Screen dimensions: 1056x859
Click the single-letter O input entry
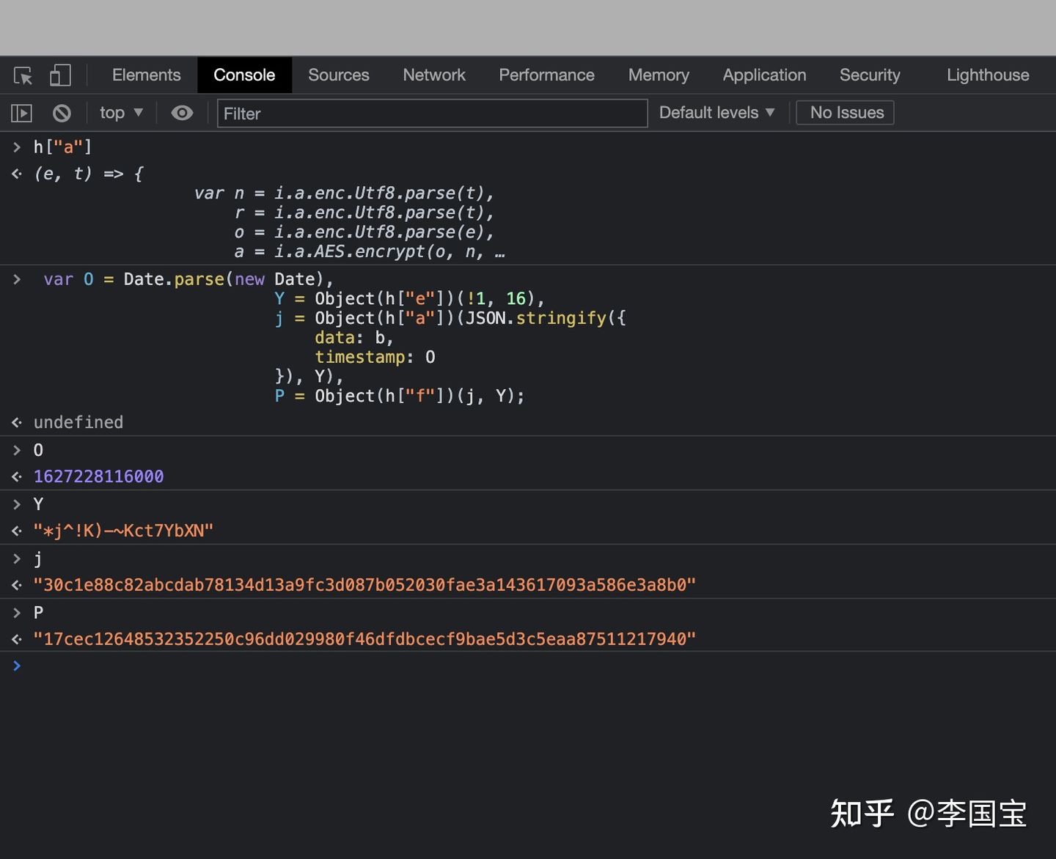[38, 451]
